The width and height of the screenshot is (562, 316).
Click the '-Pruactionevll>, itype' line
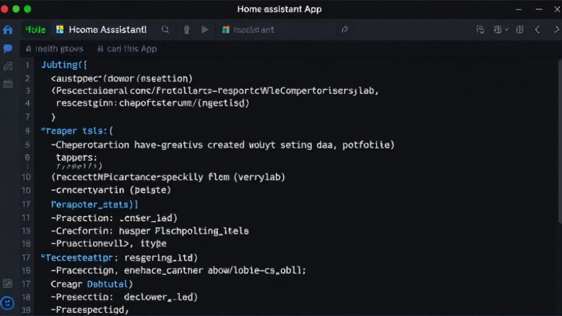109,244
